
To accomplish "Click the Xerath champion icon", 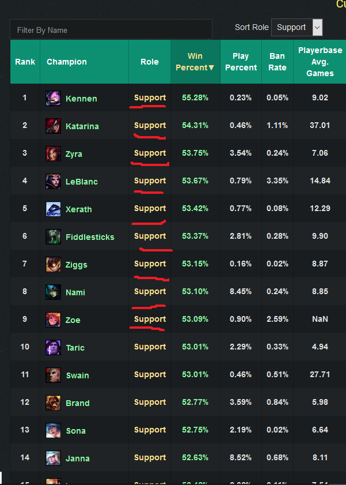I will tap(53, 209).
